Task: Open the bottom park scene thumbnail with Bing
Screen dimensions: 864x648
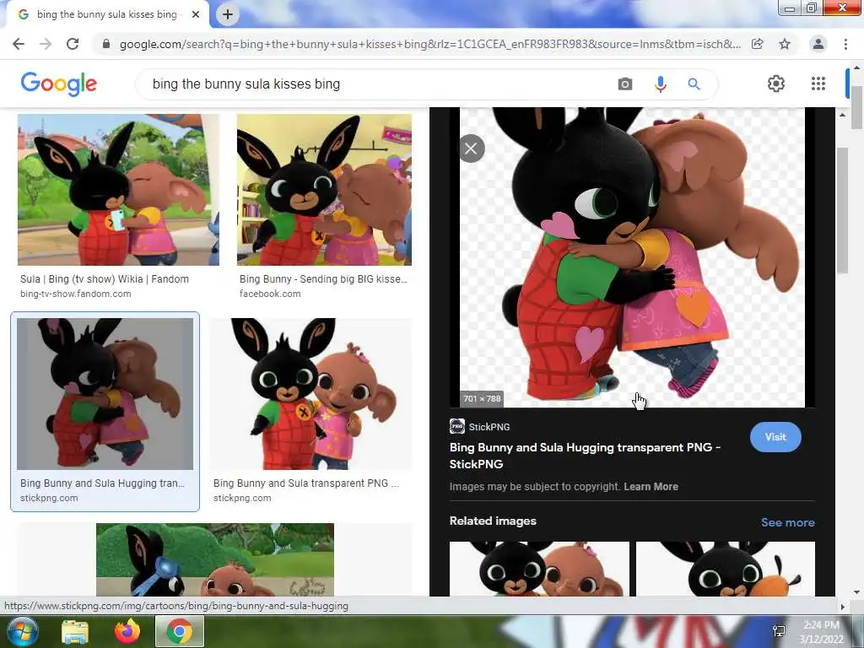Action: click(x=215, y=559)
